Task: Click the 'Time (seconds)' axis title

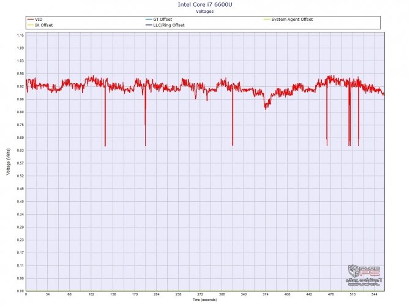Action: click(x=205, y=300)
